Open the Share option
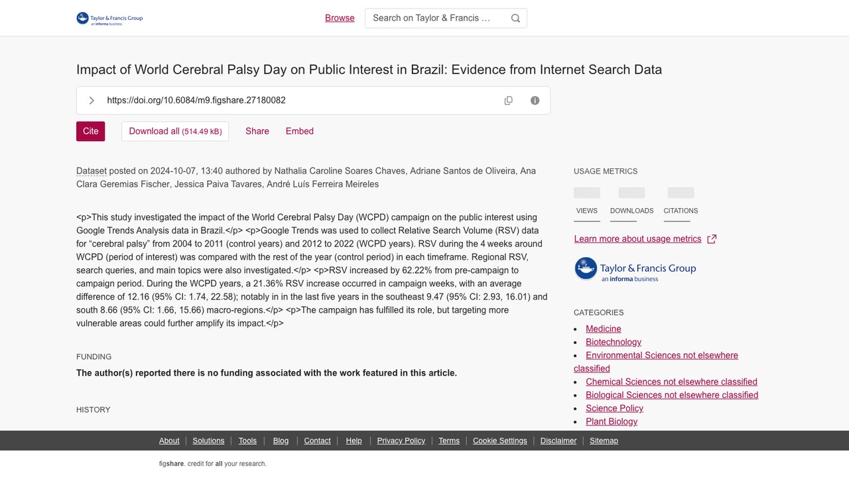Viewport: 849px width, 477px height. point(257,131)
